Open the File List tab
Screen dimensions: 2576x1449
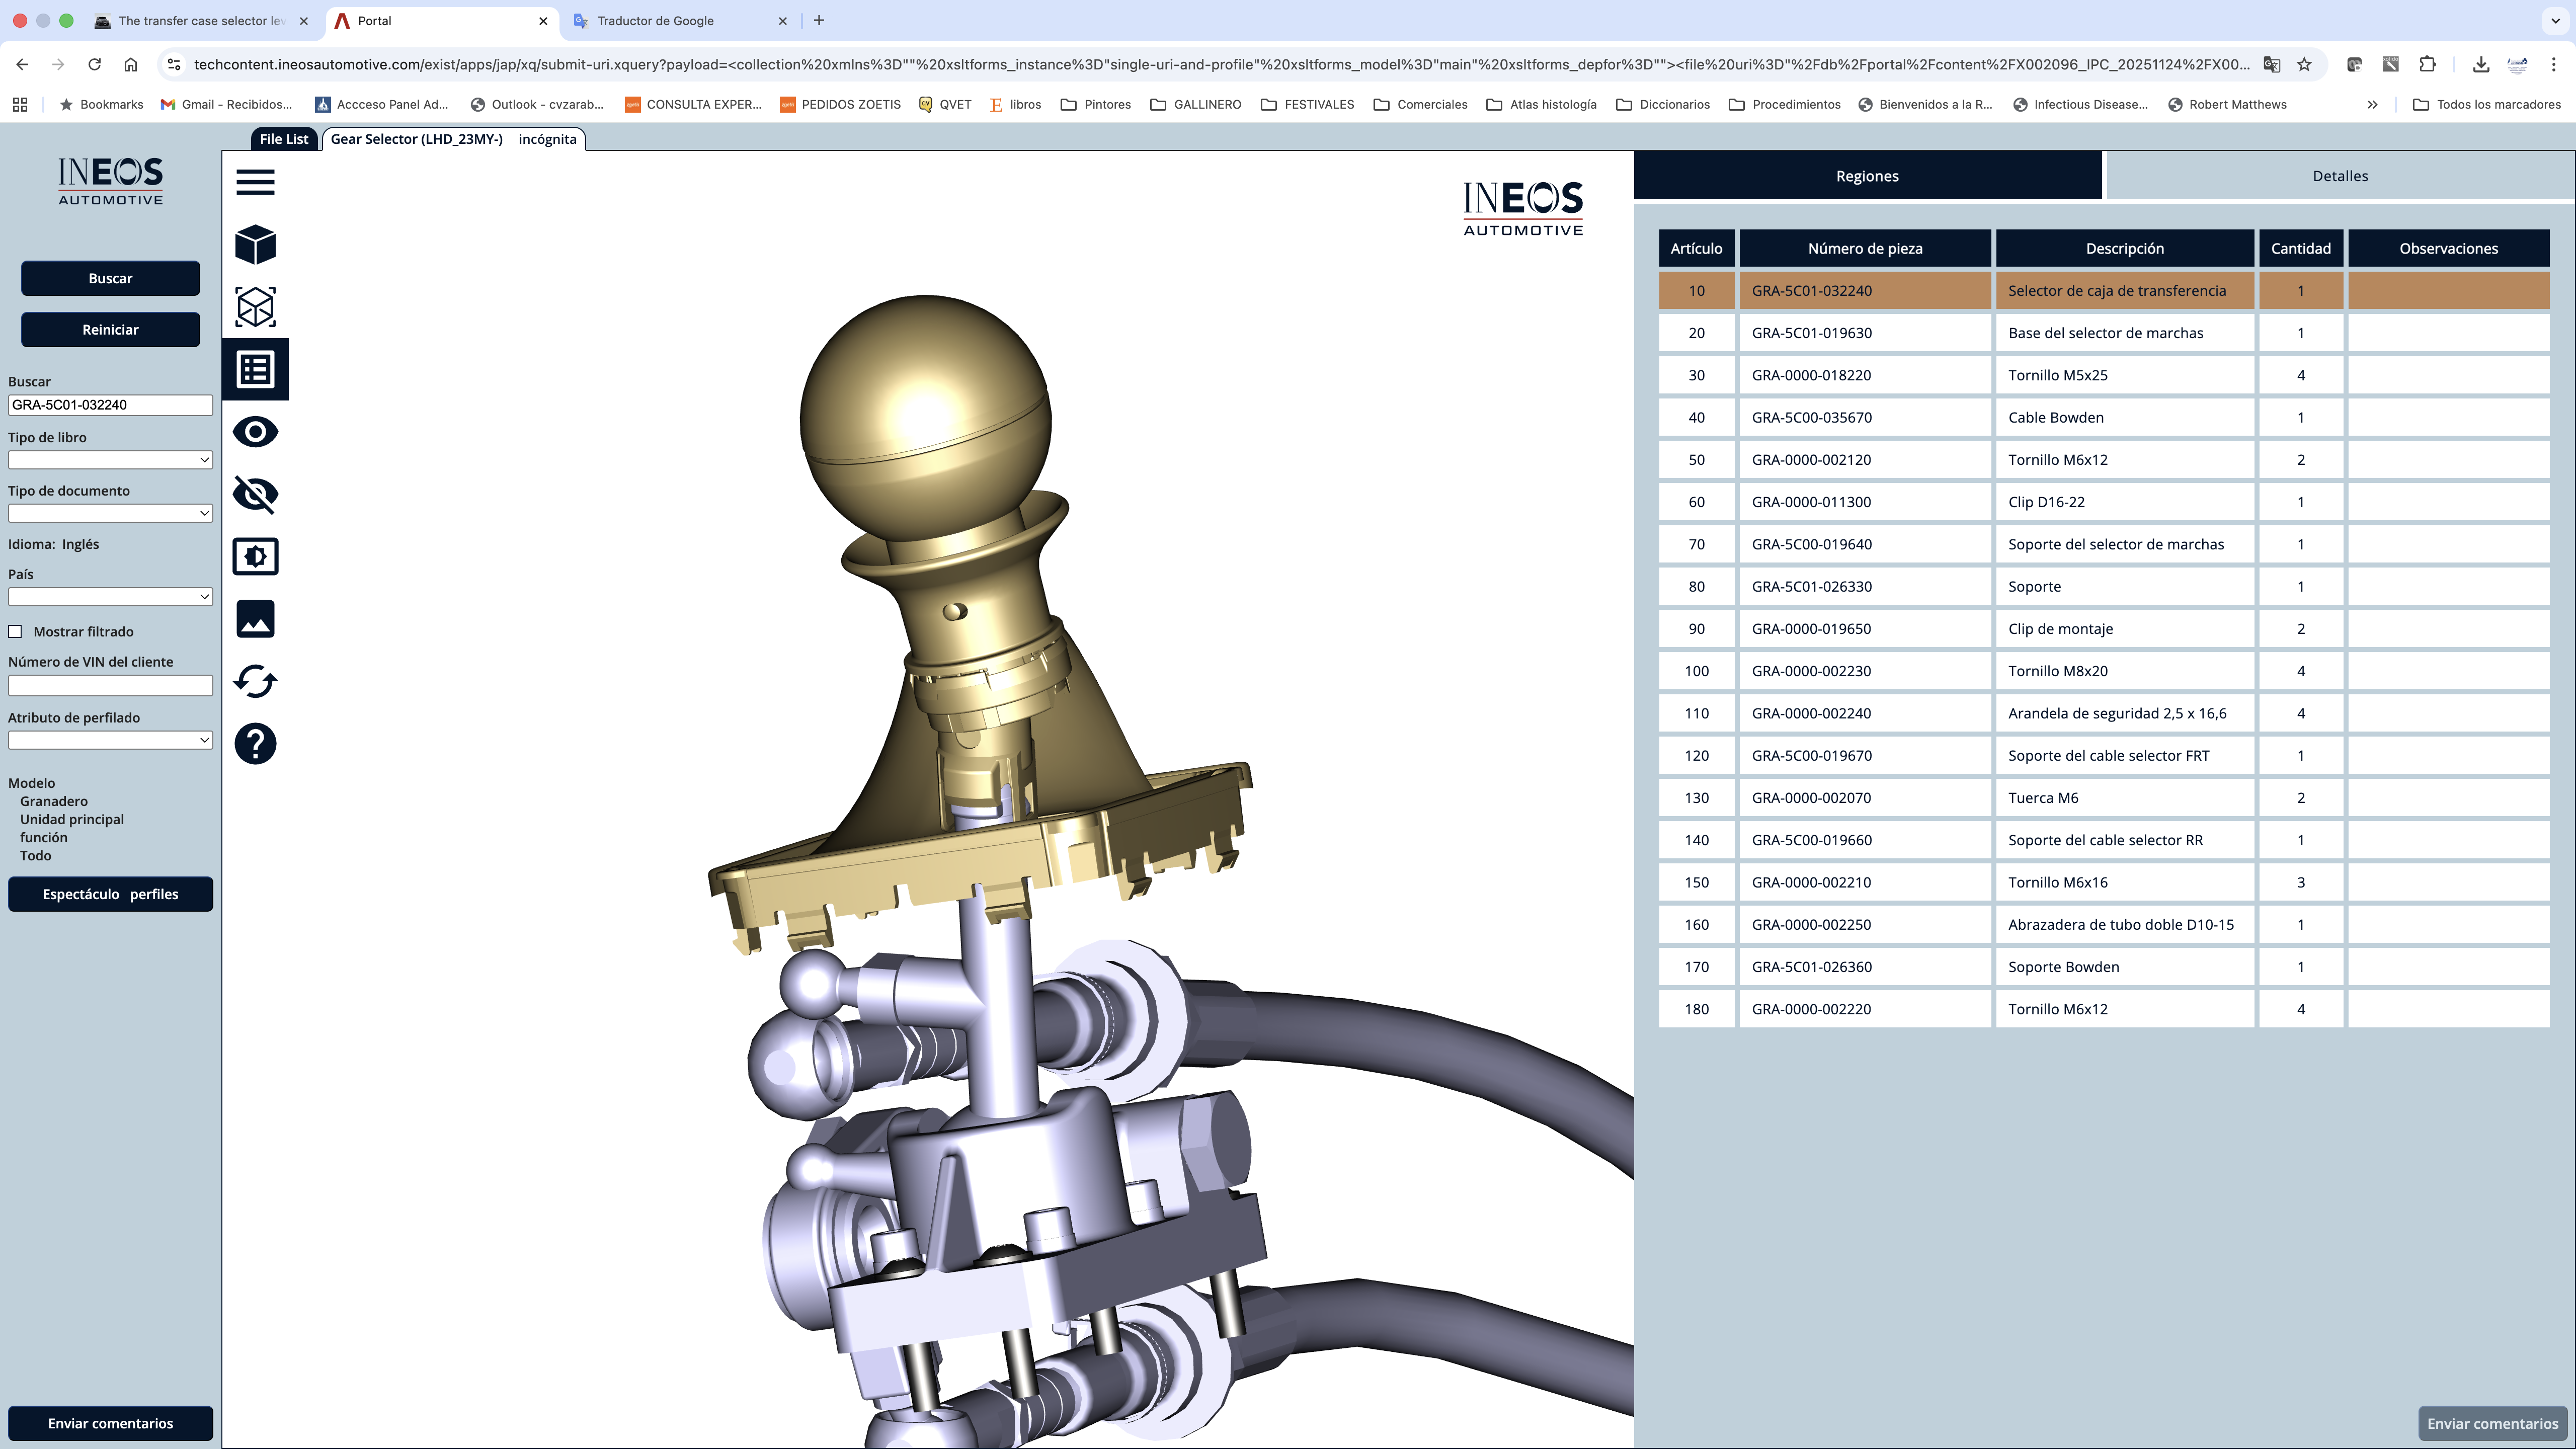click(283, 139)
